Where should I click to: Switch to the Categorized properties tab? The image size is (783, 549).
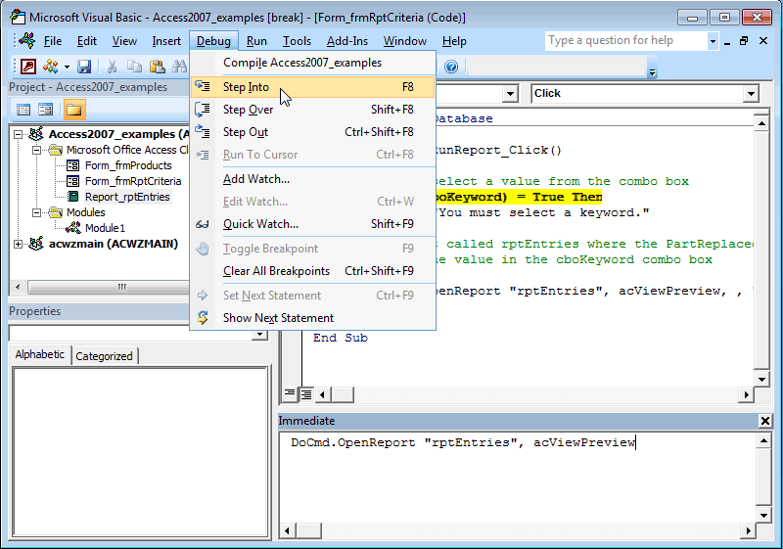click(x=104, y=356)
